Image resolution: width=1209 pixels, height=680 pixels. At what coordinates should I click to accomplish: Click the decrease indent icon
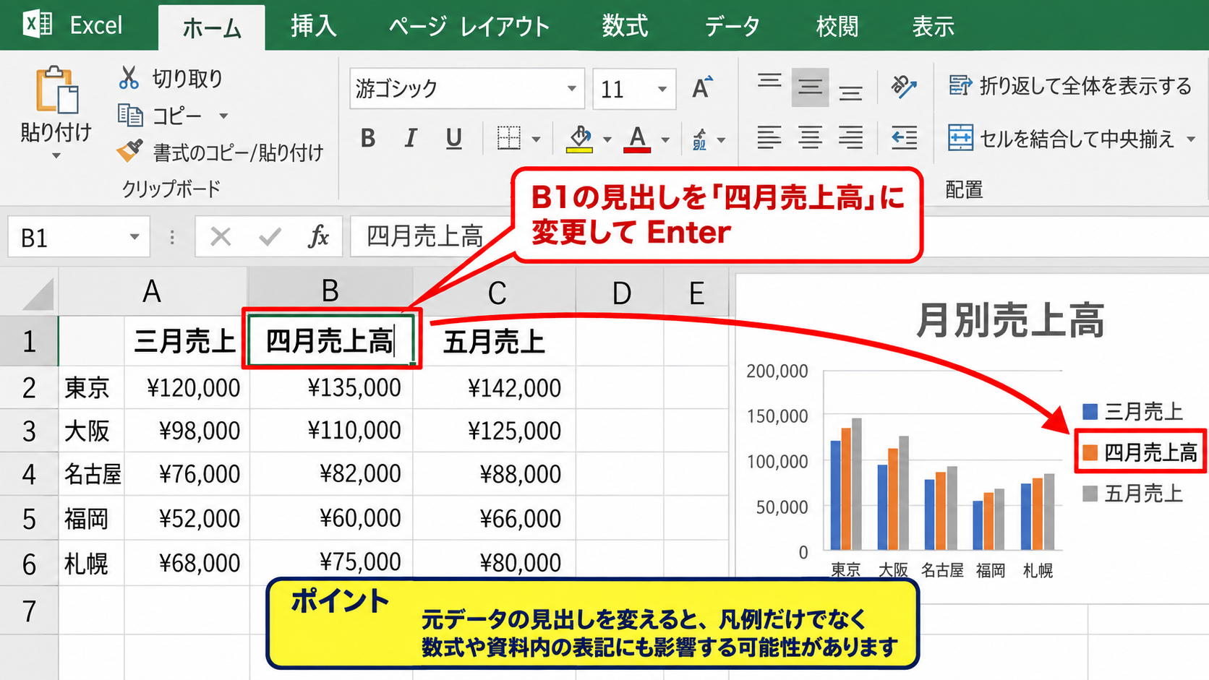tap(904, 137)
